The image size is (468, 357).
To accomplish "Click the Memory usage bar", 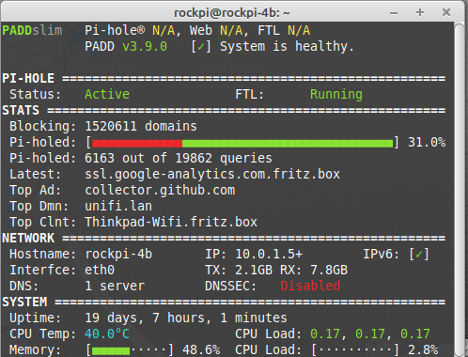I will click(130, 349).
